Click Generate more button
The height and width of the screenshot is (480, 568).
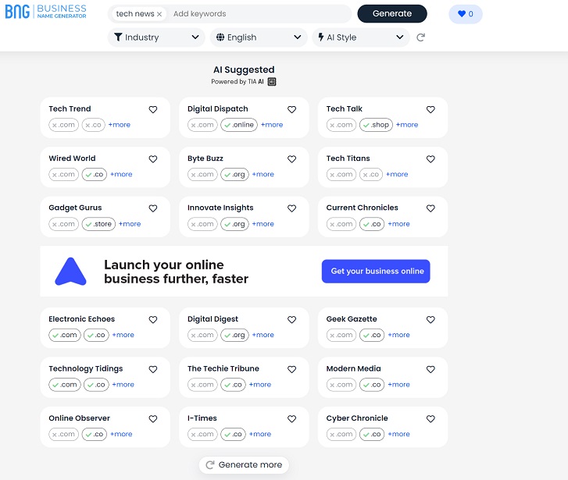(244, 465)
